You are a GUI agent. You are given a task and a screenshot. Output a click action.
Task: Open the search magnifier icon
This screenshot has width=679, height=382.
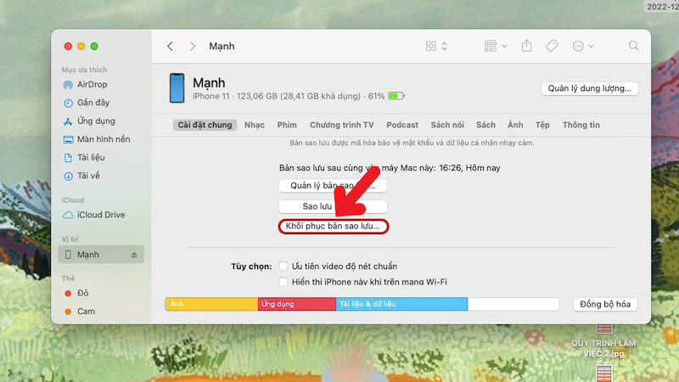click(x=633, y=46)
